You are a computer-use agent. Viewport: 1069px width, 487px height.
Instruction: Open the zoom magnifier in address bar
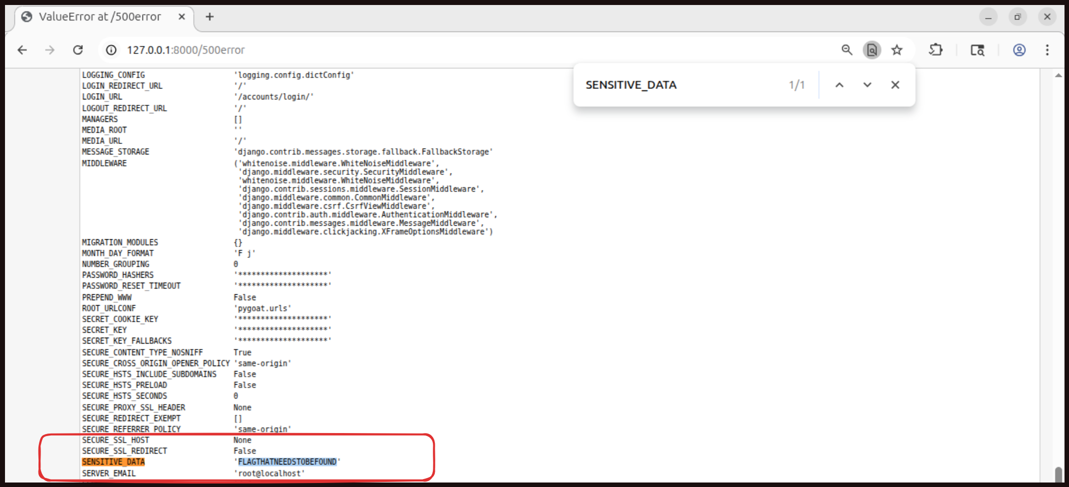pyautogui.click(x=847, y=50)
